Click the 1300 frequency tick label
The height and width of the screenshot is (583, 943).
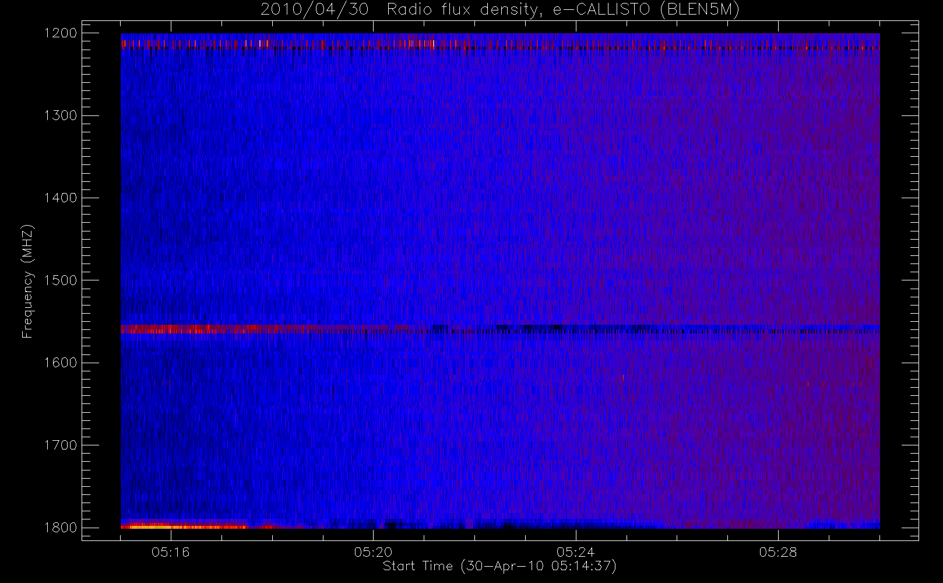[x=61, y=115]
